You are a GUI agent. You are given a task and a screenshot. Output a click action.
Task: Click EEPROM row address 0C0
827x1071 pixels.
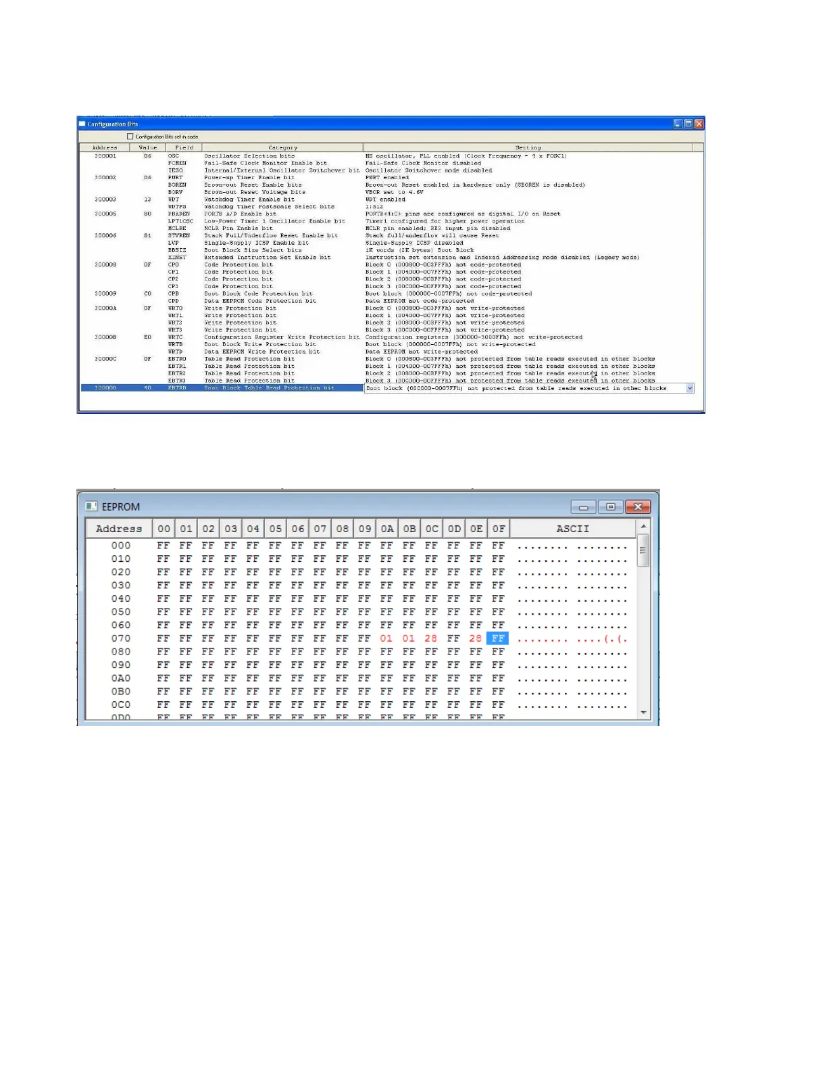(121, 705)
